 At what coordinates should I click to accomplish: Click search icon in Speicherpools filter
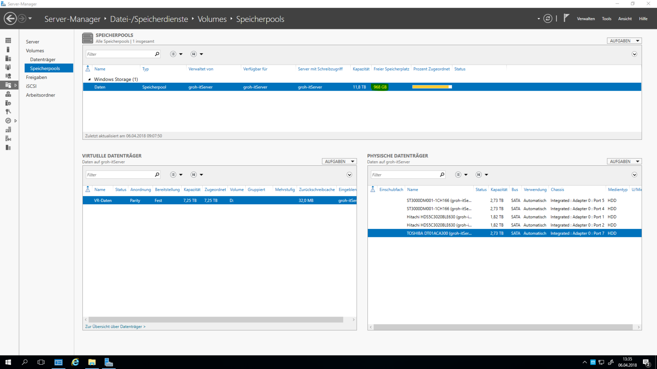pos(157,54)
